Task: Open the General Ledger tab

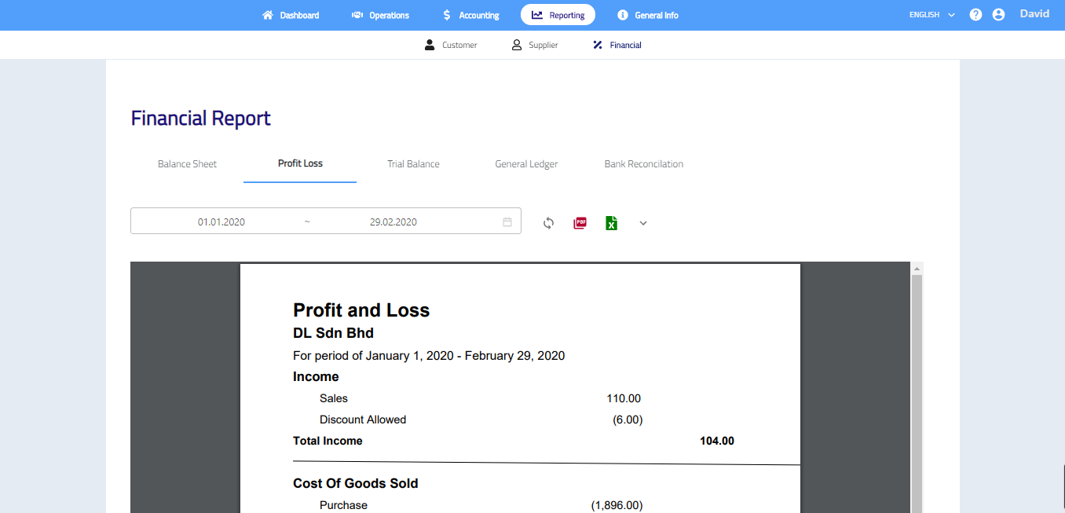Action: (x=526, y=164)
